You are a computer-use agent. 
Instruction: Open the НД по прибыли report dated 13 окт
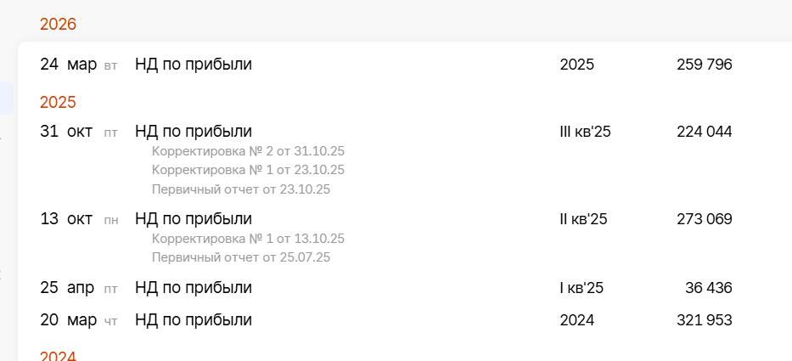click(x=194, y=218)
